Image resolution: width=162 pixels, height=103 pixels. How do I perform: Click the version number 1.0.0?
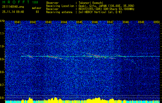pos(35,2)
